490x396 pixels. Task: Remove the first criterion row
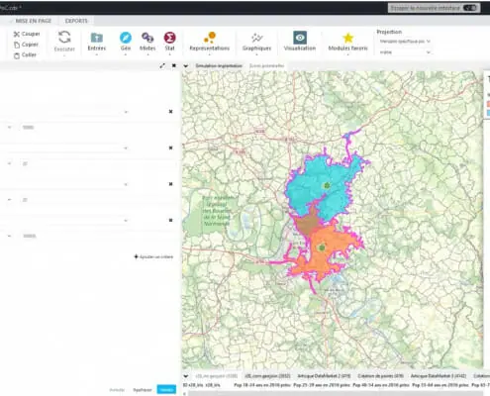click(x=170, y=112)
